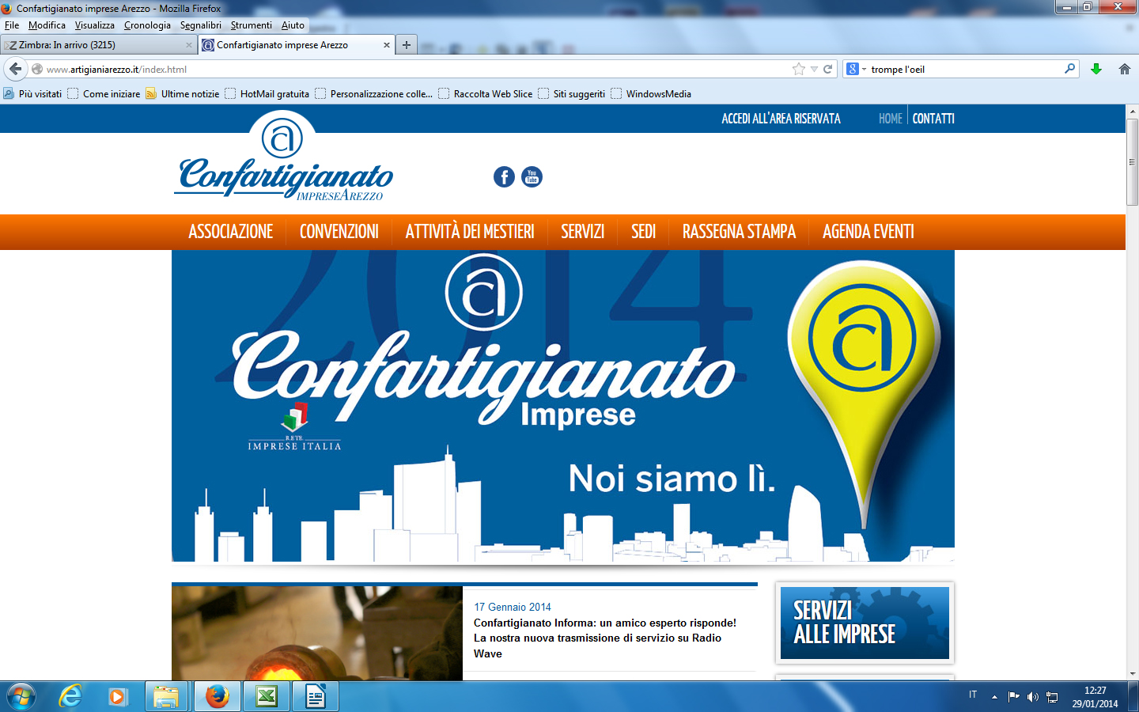Open the Aiuto menu
Image resolution: width=1139 pixels, height=712 pixels.
pyautogui.click(x=293, y=25)
